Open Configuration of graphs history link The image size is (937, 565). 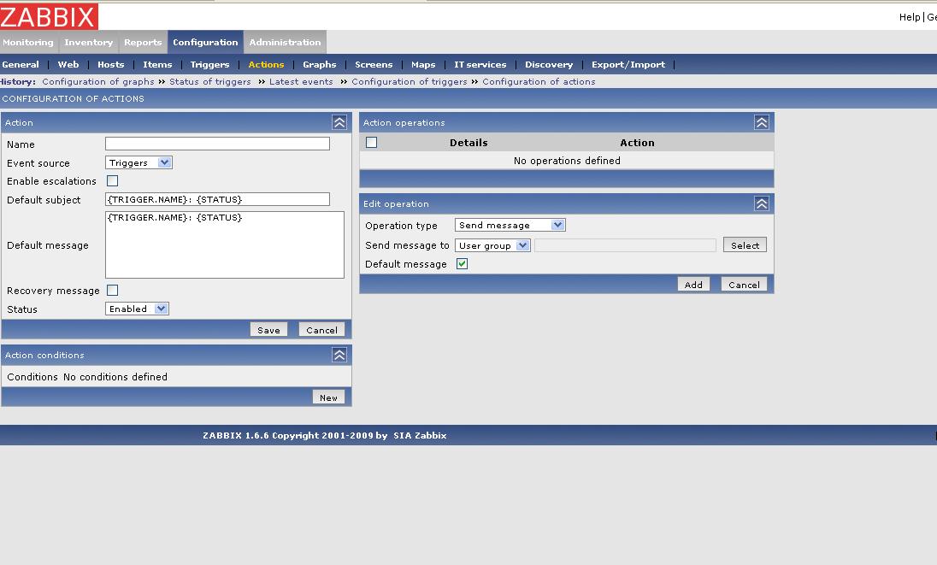(98, 81)
